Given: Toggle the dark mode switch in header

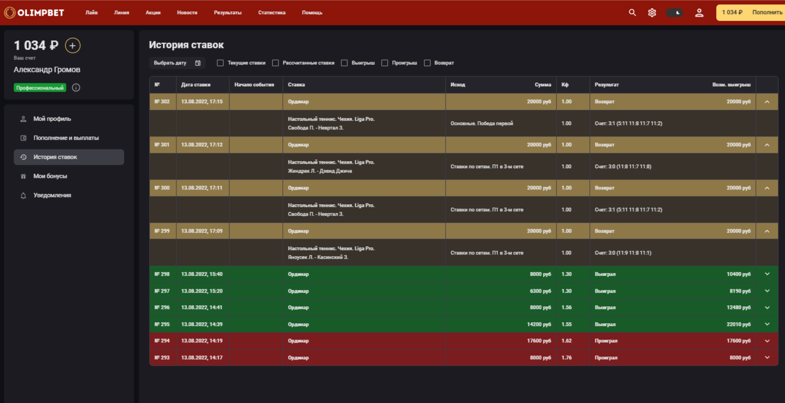Looking at the screenshot, I should [x=675, y=13].
